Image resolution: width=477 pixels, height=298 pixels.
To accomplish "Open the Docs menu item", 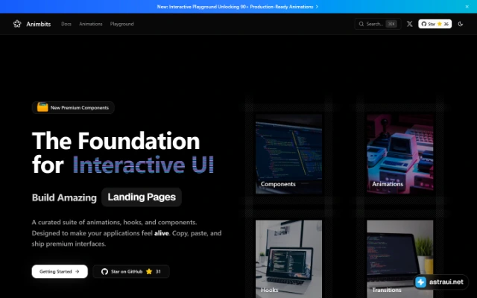I will pos(66,24).
